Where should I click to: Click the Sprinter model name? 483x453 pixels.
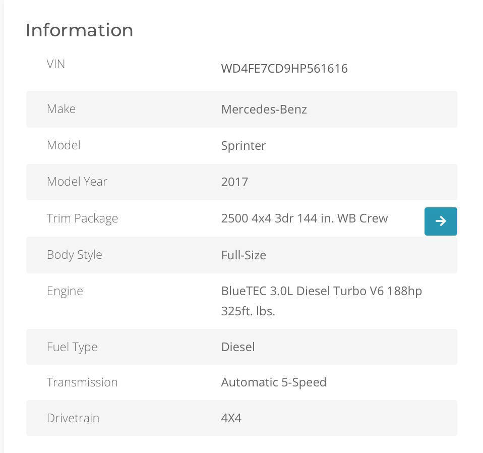click(244, 145)
